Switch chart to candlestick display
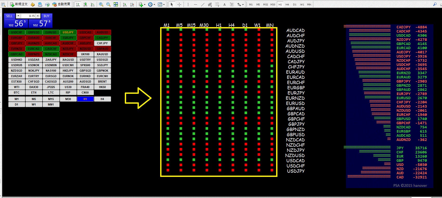This screenshot has width=442, height=198. (x=85, y=4)
